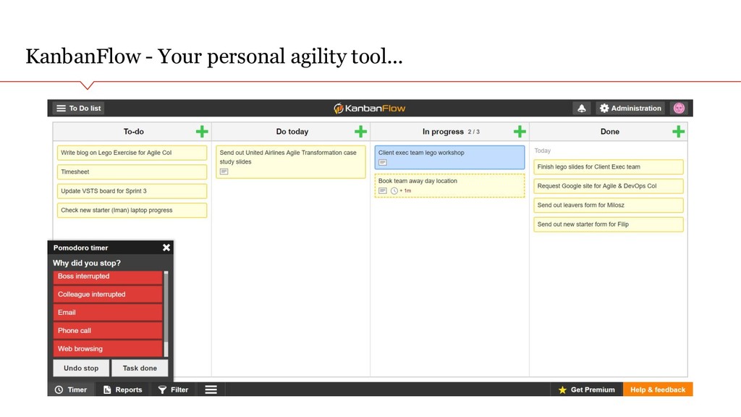Close the Pomodoro timer panel

click(166, 248)
